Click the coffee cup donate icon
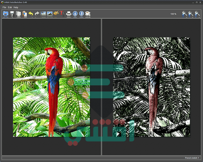The width and height of the screenshot is (203, 162). click(88, 13)
